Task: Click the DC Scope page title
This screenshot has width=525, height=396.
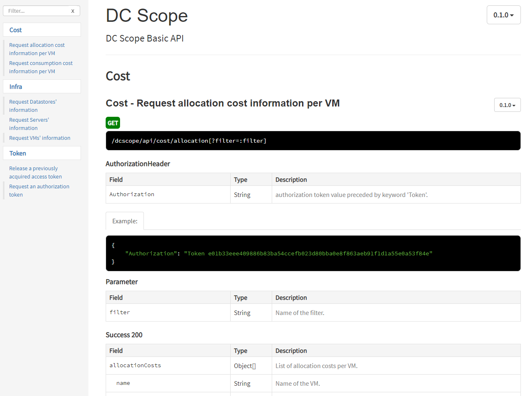Action: click(146, 16)
